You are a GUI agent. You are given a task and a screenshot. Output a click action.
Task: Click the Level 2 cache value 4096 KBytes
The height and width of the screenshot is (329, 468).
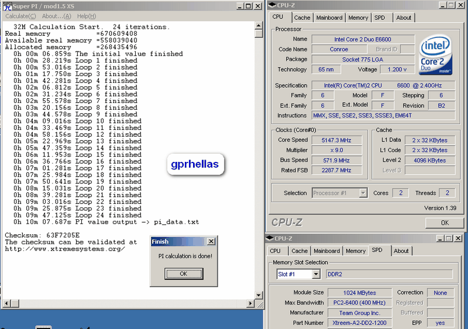click(430, 160)
